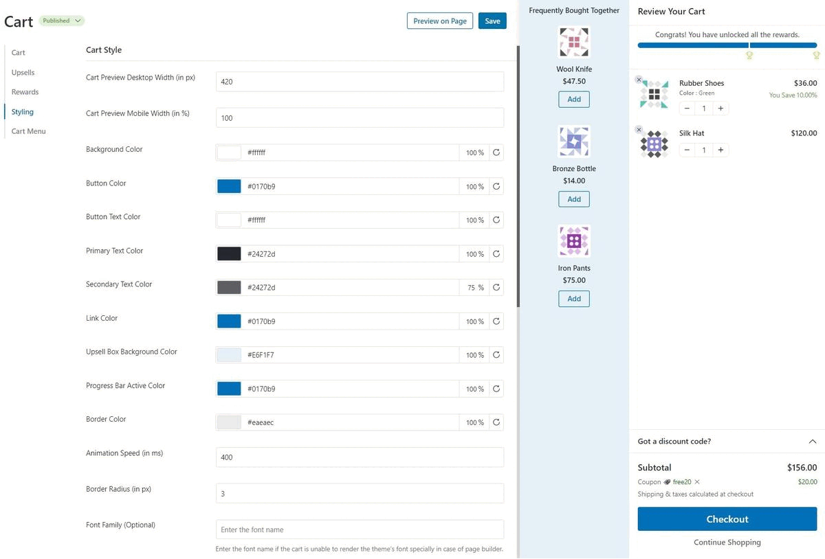Image resolution: width=825 pixels, height=559 pixels.
Task: Open the Button Color swatch
Action: tap(229, 186)
